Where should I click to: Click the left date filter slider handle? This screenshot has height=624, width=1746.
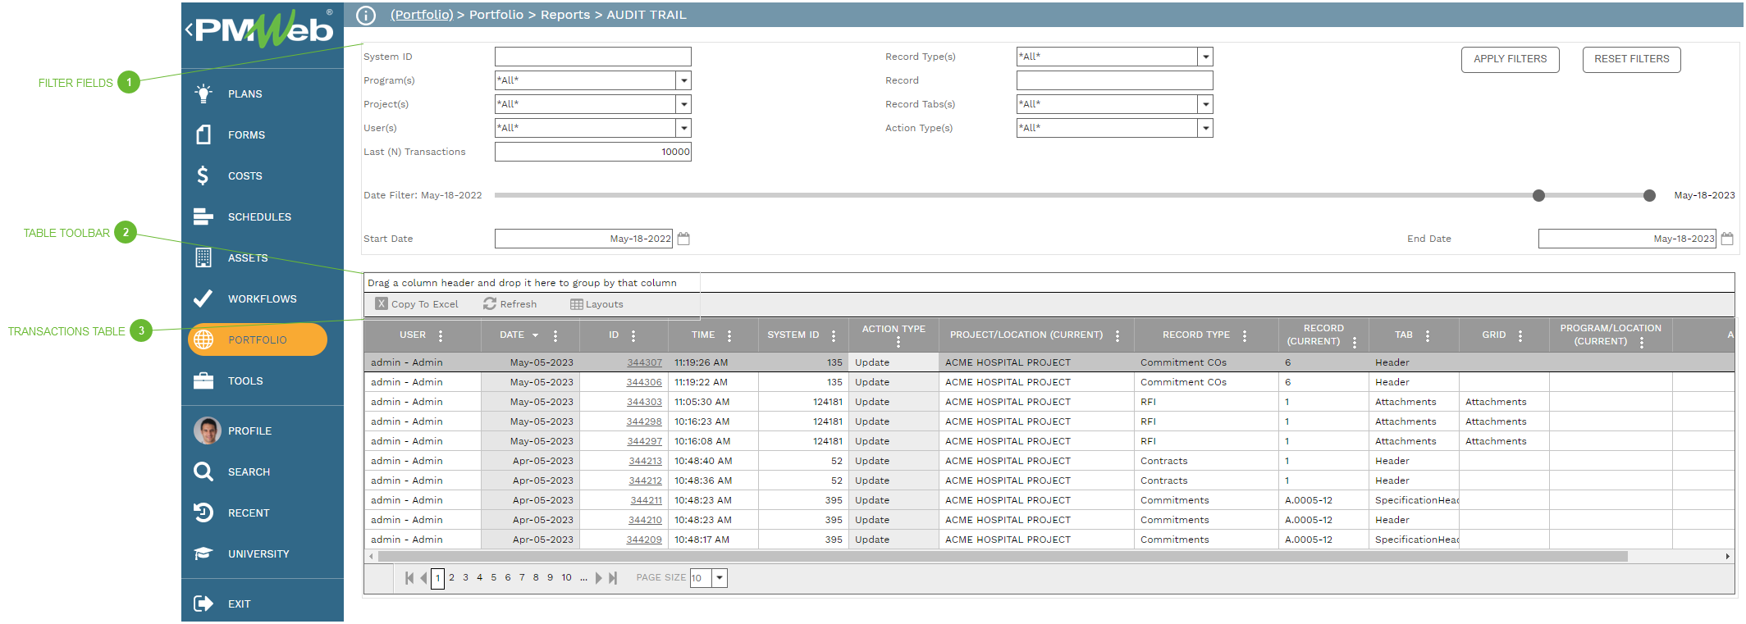tap(1538, 195)
